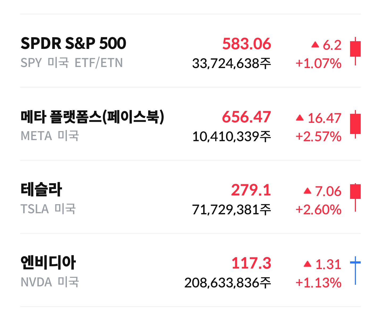Click the SPY percent change +1.07%
The height and width of the screenshot is (318, 382).
318,64
